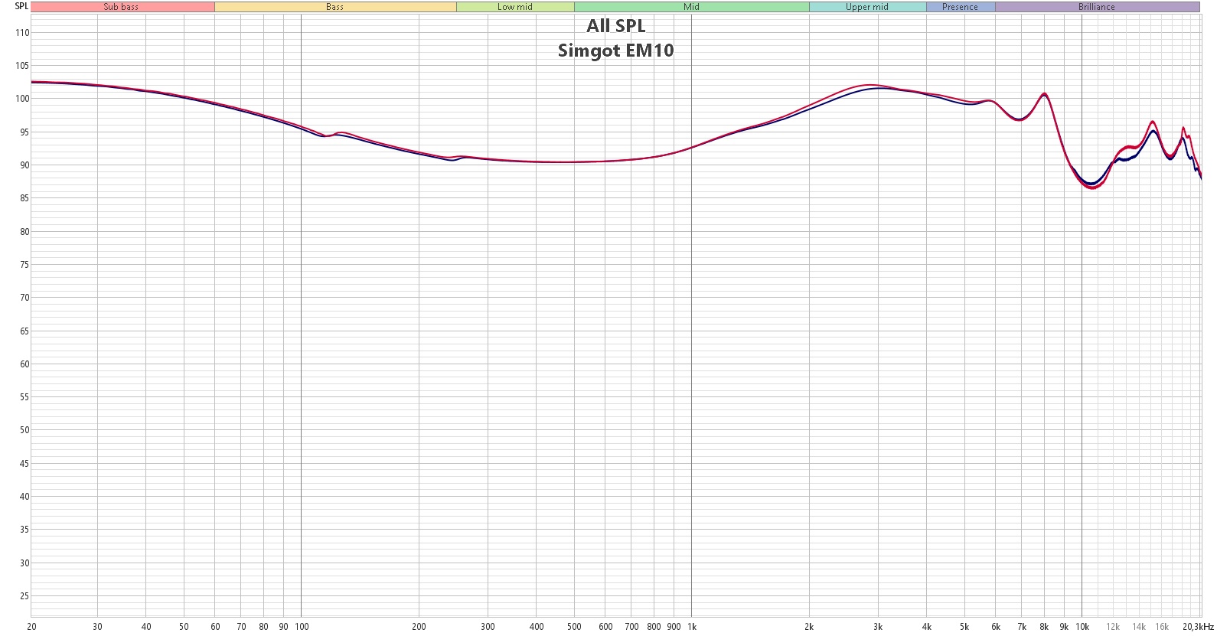Click the Simgot EM10 subtitle
The width and height of the screenshot is (1217, 636).
point(616,51)
